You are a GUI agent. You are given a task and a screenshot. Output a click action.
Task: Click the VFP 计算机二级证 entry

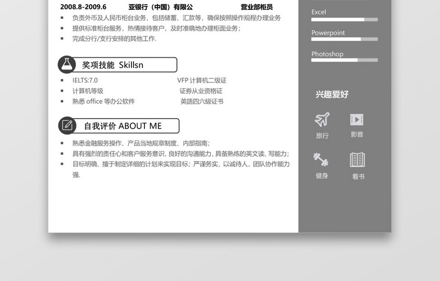(x=202, y=80)
